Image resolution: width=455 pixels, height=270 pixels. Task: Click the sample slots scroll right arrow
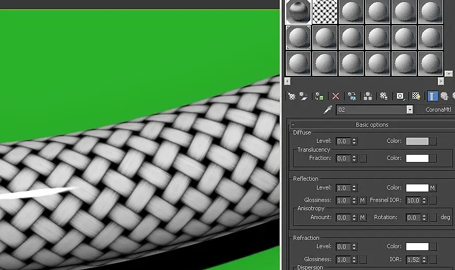(441, 82)
